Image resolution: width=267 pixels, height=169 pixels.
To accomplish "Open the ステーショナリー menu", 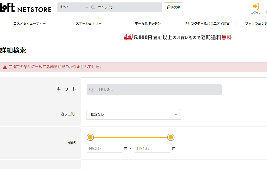I will click(x=88, y=24).
